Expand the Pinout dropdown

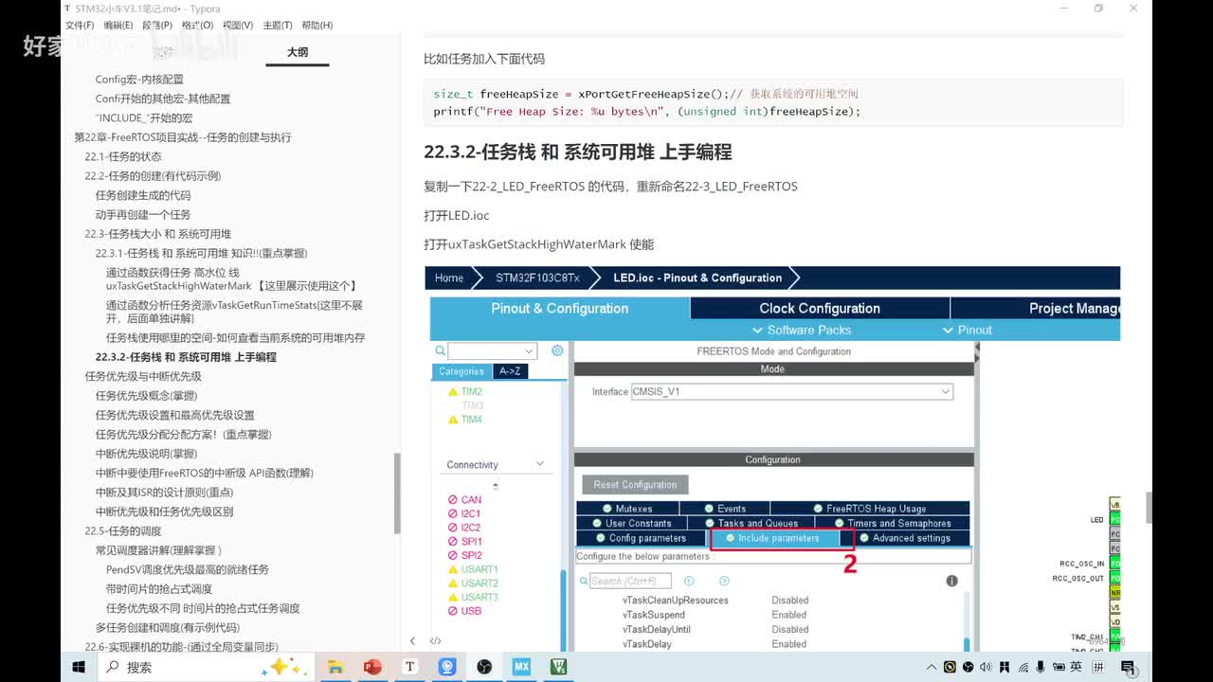pos(968,330)
